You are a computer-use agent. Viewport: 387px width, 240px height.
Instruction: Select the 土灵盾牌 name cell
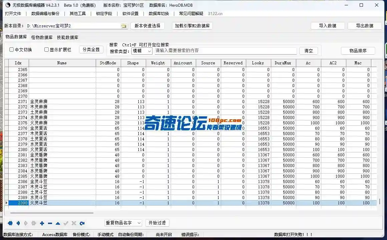coord(62,166)
